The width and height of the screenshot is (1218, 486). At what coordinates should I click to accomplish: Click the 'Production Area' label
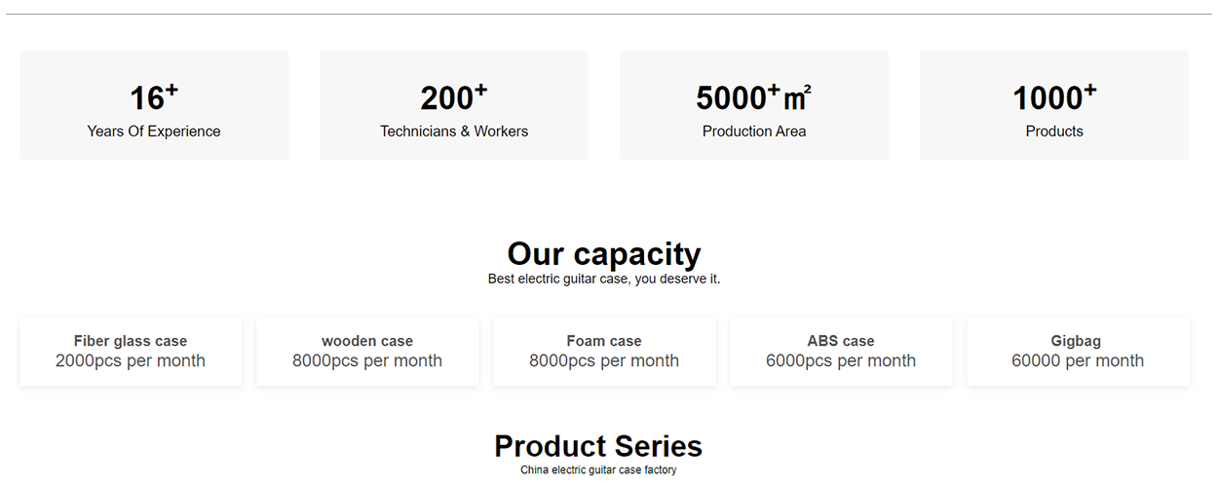754,131
